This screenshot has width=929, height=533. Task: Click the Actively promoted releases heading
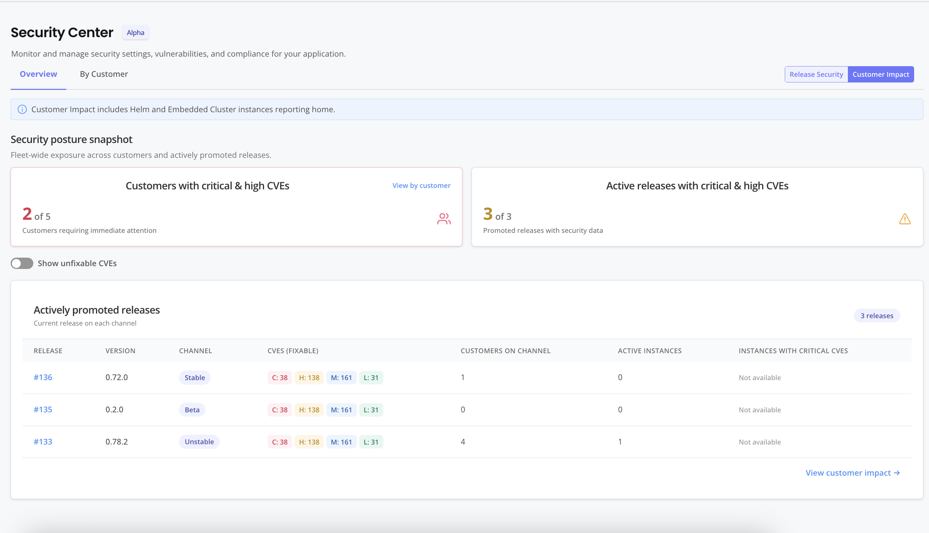tap(97, 310)
